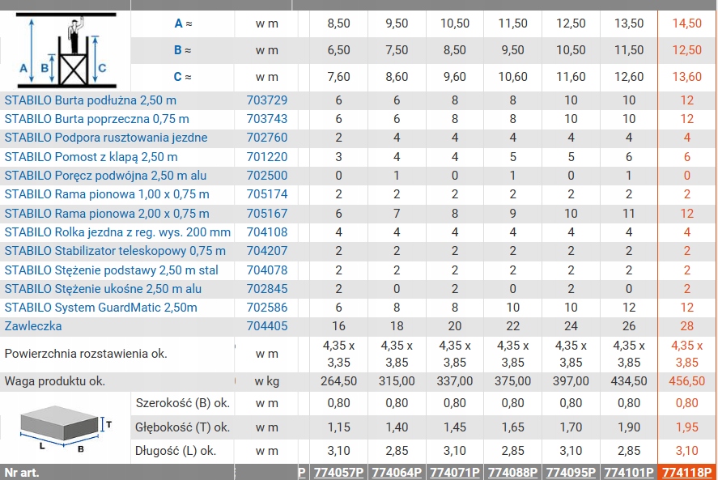Click the scaffold height diagram image

tap(66, 50)
